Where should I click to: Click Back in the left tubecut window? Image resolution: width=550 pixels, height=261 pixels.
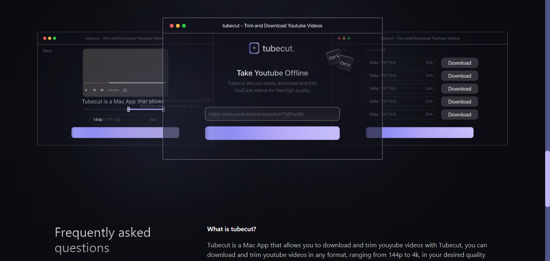point(48,51)
